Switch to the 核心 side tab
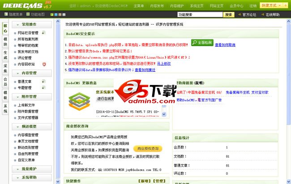 pos(5,28)
